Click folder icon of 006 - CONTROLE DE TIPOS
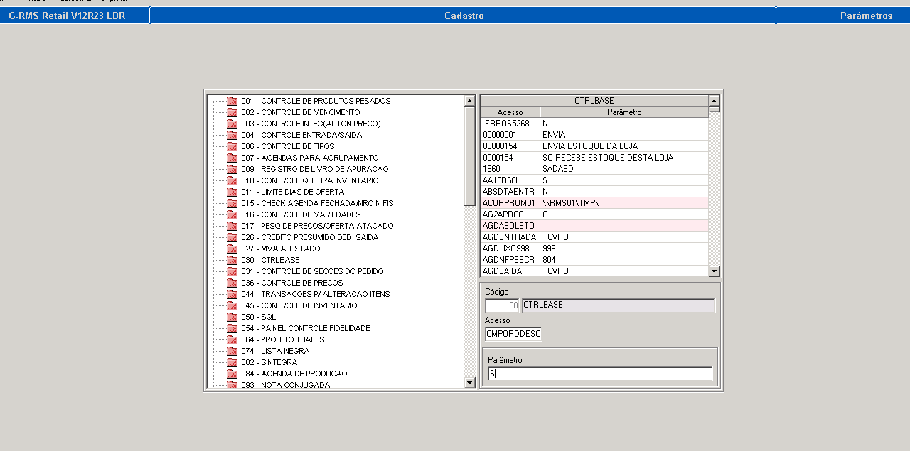910x451 pixels. coord(232,146)
